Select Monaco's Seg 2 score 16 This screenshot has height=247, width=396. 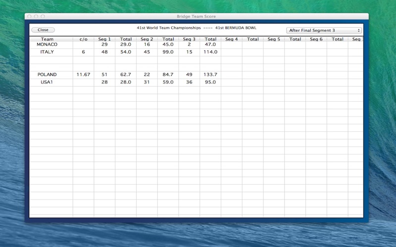point(147,44)
